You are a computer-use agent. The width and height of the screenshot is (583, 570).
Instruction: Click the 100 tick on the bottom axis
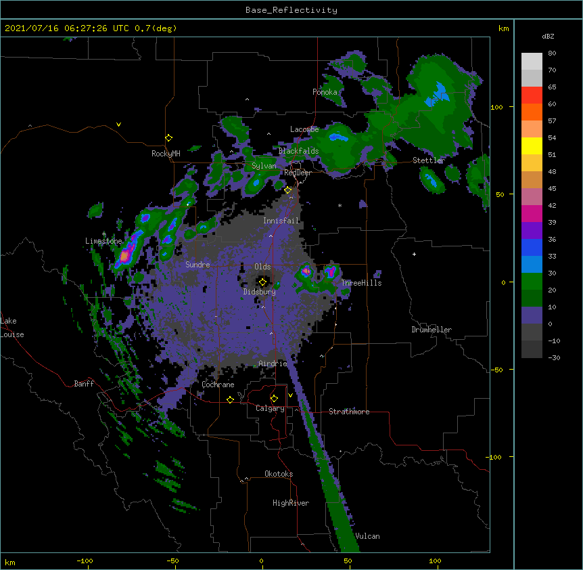(435, 561)
